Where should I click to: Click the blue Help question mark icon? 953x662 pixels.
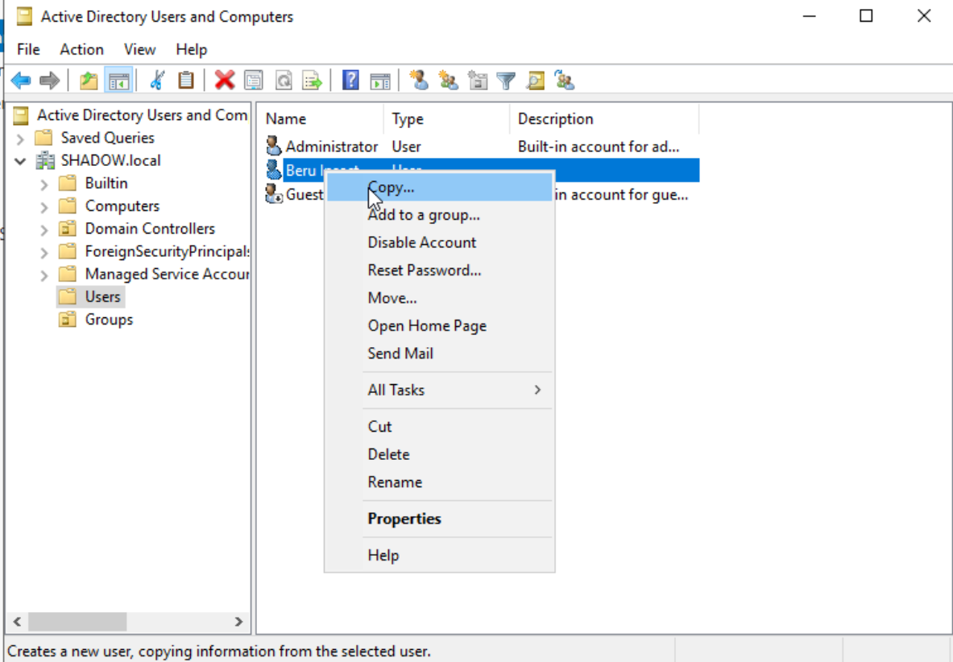click(x=350, y=81)
